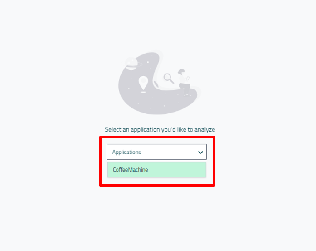Click the magnifying glass in the illustration

[169, 78]
